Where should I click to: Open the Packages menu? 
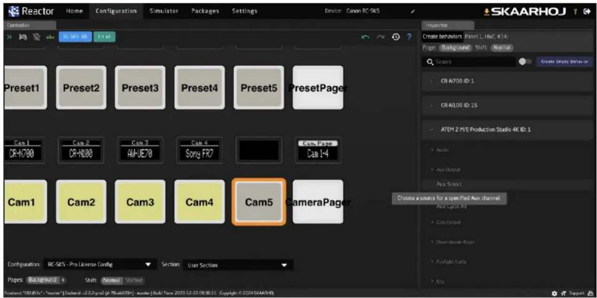(x=206, y=11)
